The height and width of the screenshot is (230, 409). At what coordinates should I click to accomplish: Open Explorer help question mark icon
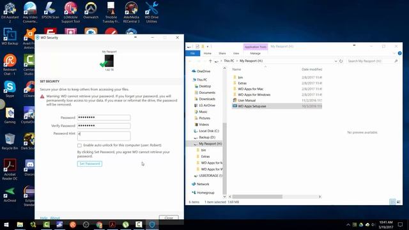(399, 53)
